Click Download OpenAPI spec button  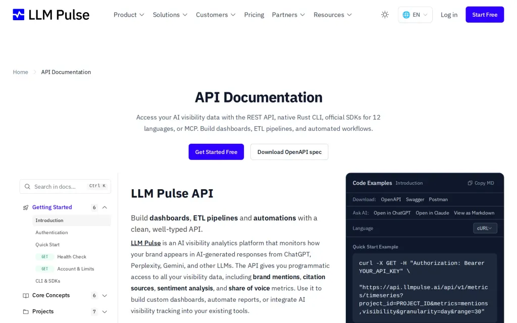coord(289,152)
